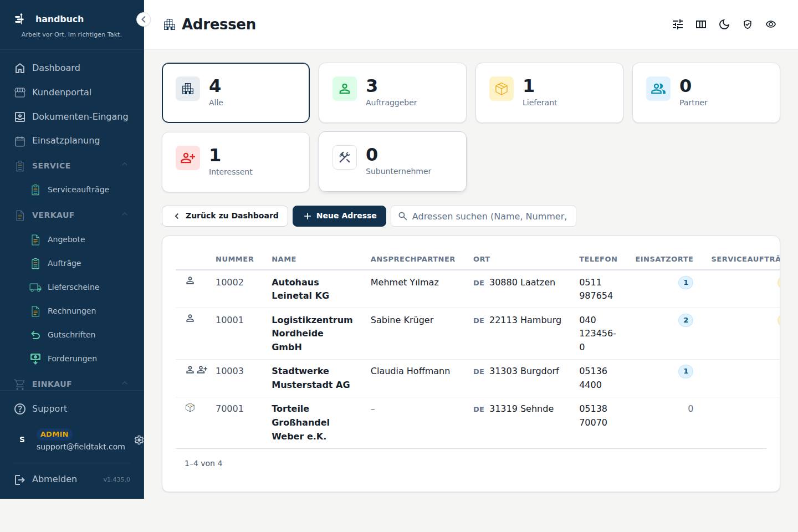Filter addresses by Auftraggeber card
Screen dimensions: 798x532
click(x=392, y=93)
